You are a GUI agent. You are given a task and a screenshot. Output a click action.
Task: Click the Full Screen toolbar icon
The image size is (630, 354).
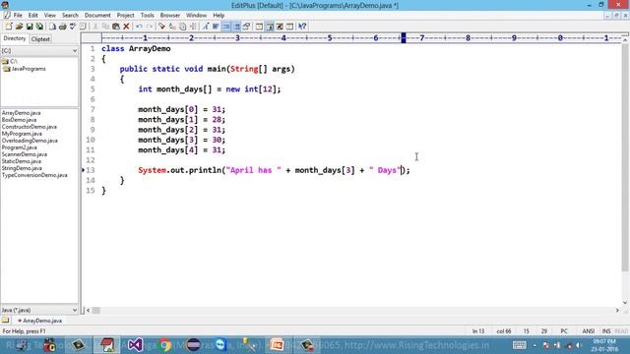click(280, 27)
